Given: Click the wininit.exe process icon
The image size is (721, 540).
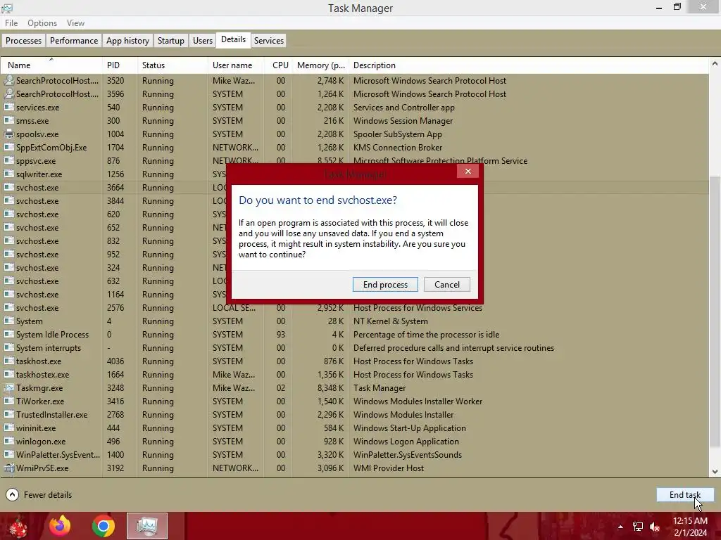Looking at the screenshot, I should click(x=8, y=428).
